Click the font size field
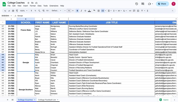Screen dimensions: 178x102 click(69, 11)
